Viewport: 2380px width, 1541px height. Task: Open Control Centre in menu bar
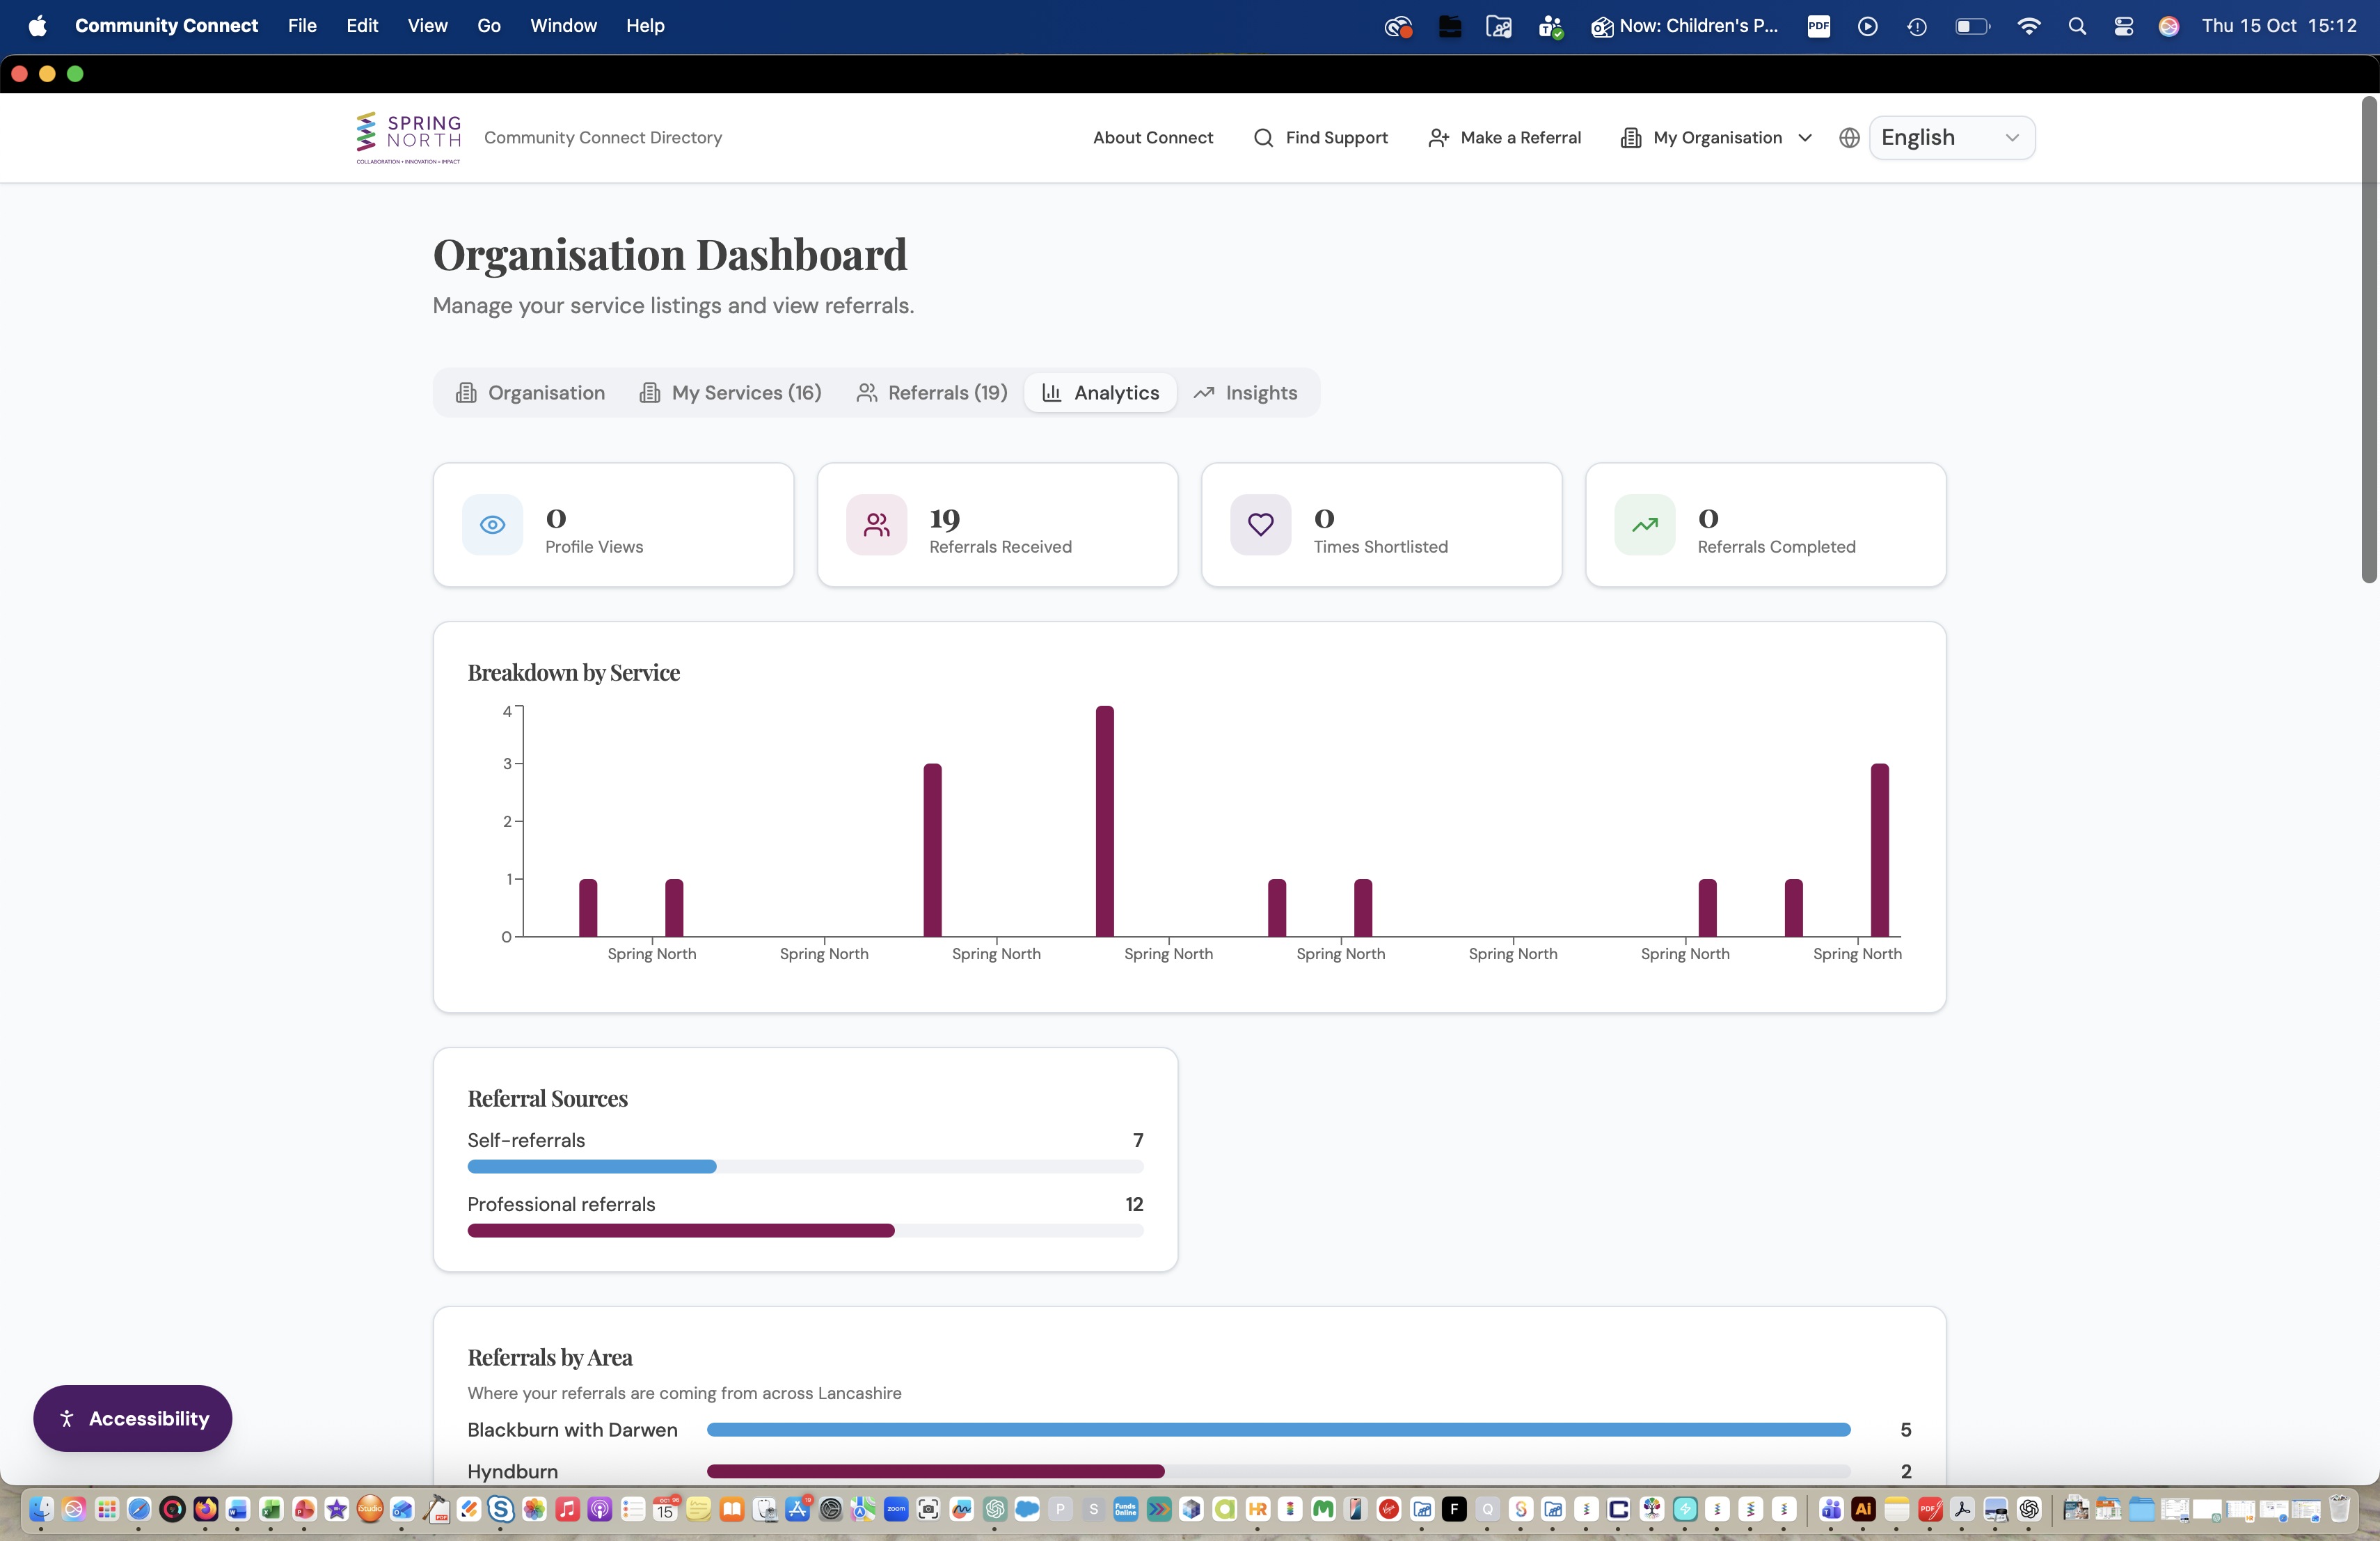tap(2123, 26)
